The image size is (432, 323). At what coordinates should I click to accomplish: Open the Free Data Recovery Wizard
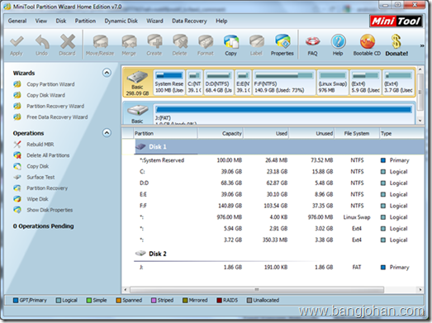(x=57, y=117)
